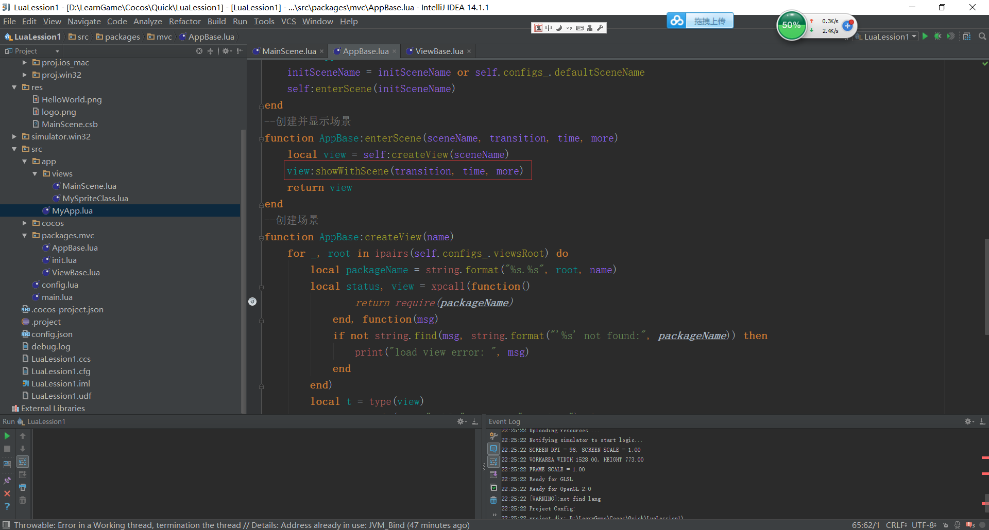The image size is (989, 530).
Task: Collapse packages.mvc folder
Action: (x=24, y=235)
